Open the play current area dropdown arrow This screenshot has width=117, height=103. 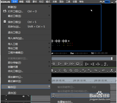[102, 65]
